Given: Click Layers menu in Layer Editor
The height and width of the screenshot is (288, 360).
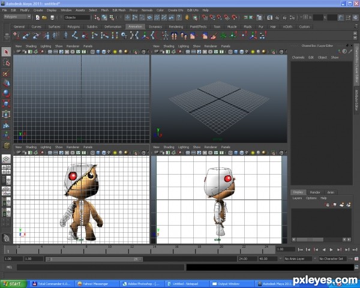Looking at the screenshot, I should pyautogui.click(x=297, y=198).
